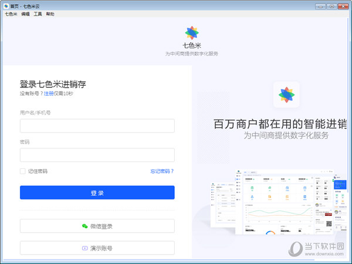Viewport: 352px width, 264px height.
Task: Click the blue 登录 button
Action: [97, 192]
